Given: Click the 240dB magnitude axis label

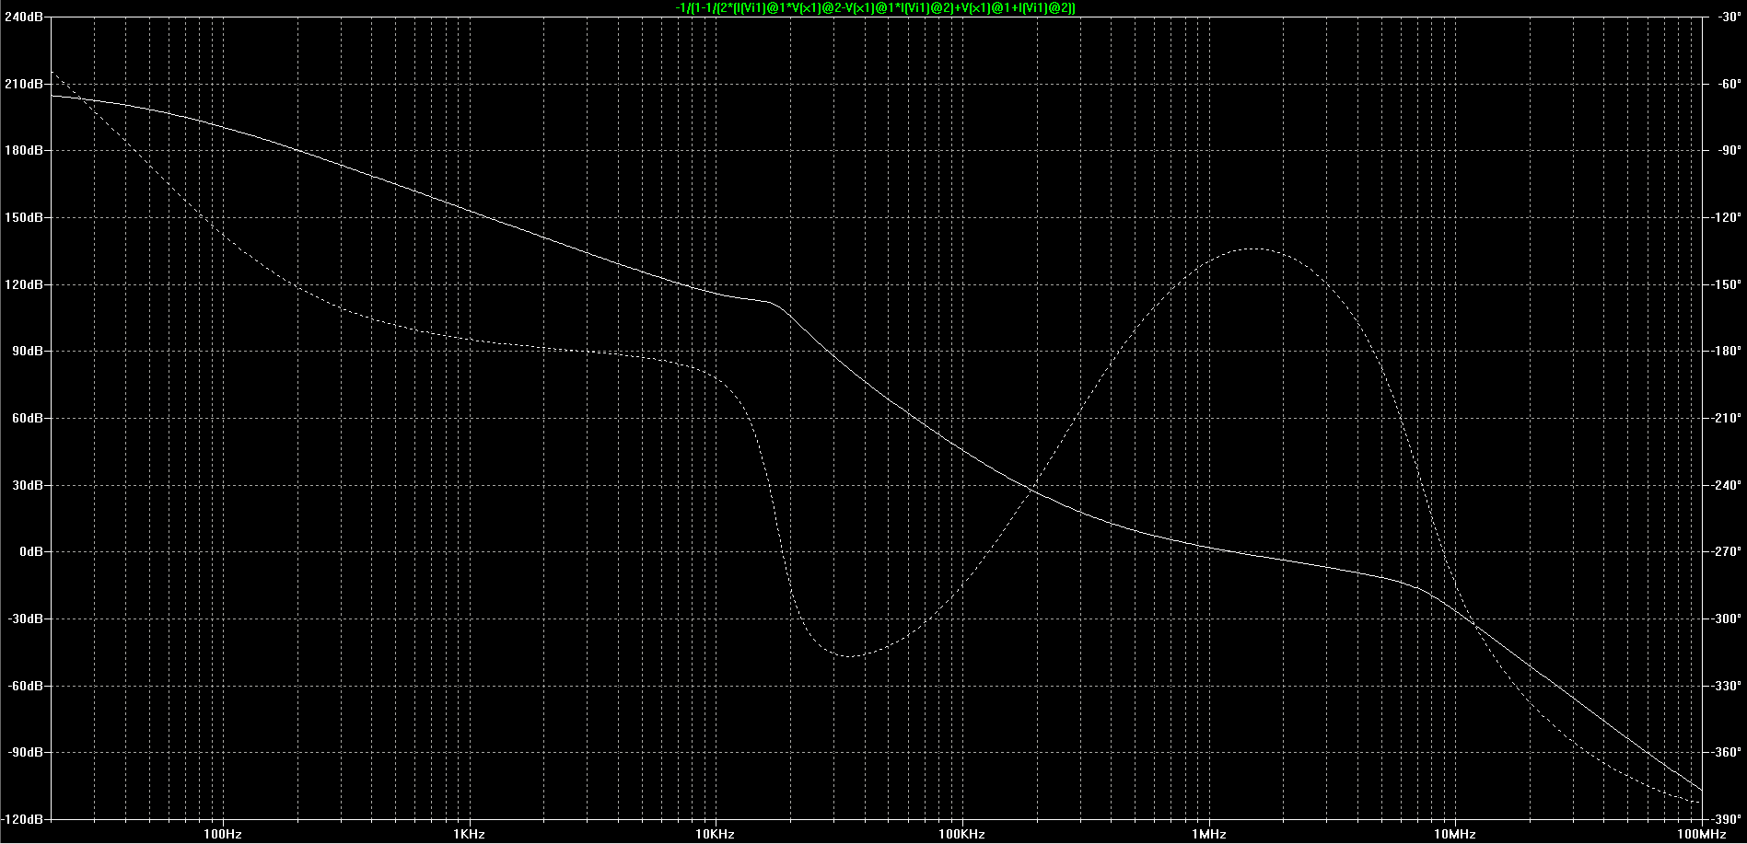Looking at the screenshot, I should (x=23, y=17).
